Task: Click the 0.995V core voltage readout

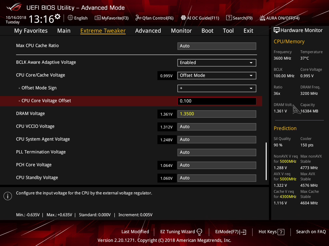Action: click(x=166, y=76)
